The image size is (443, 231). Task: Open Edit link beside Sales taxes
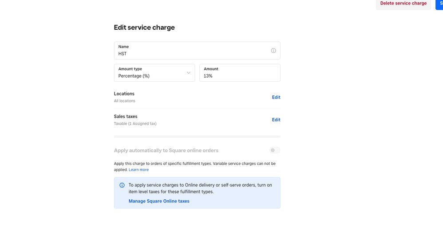[276, 120]
